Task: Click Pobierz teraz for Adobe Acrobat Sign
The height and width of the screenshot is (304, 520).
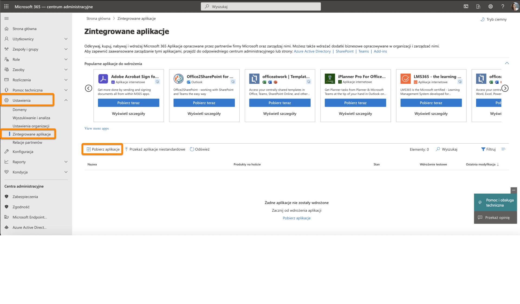Action: tap(128, 103)
